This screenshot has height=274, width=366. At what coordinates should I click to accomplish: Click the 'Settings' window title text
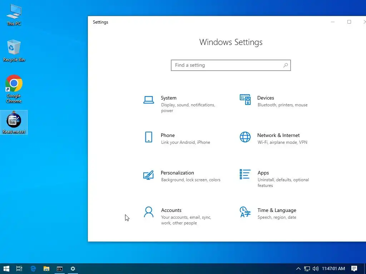tap(100, 22)
